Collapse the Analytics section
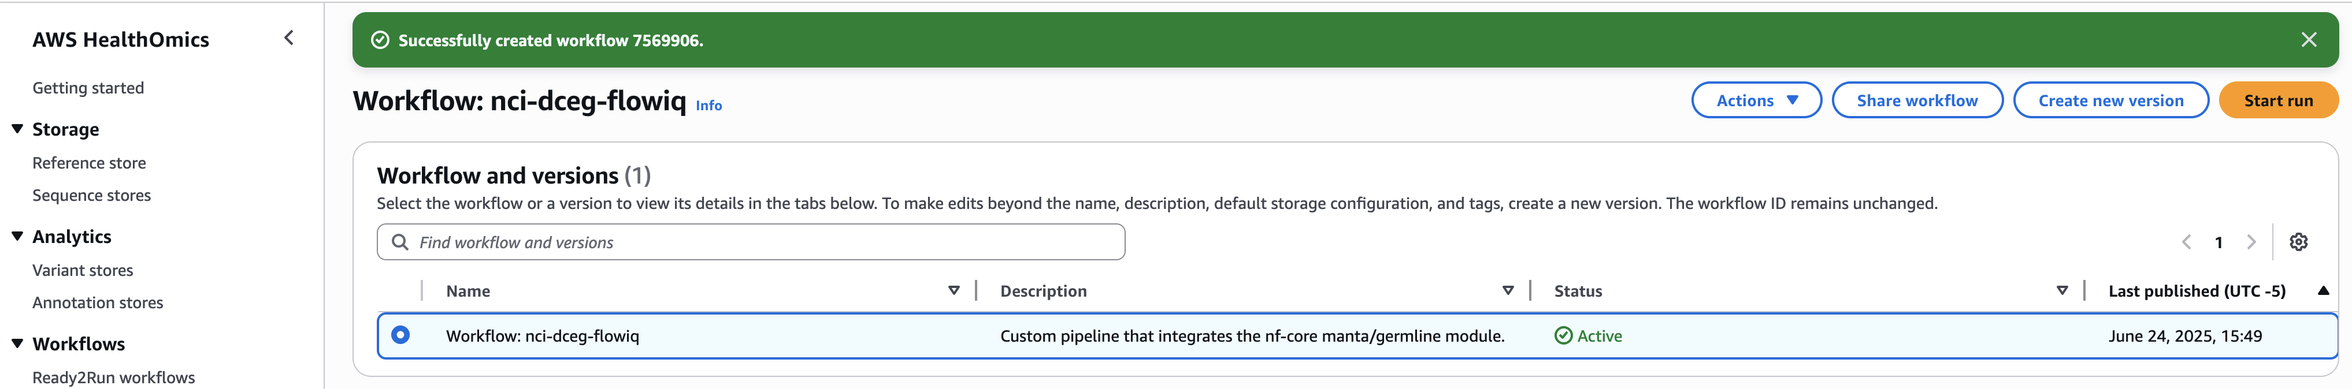The image size is (2352, 389). [x=17, y=237]
